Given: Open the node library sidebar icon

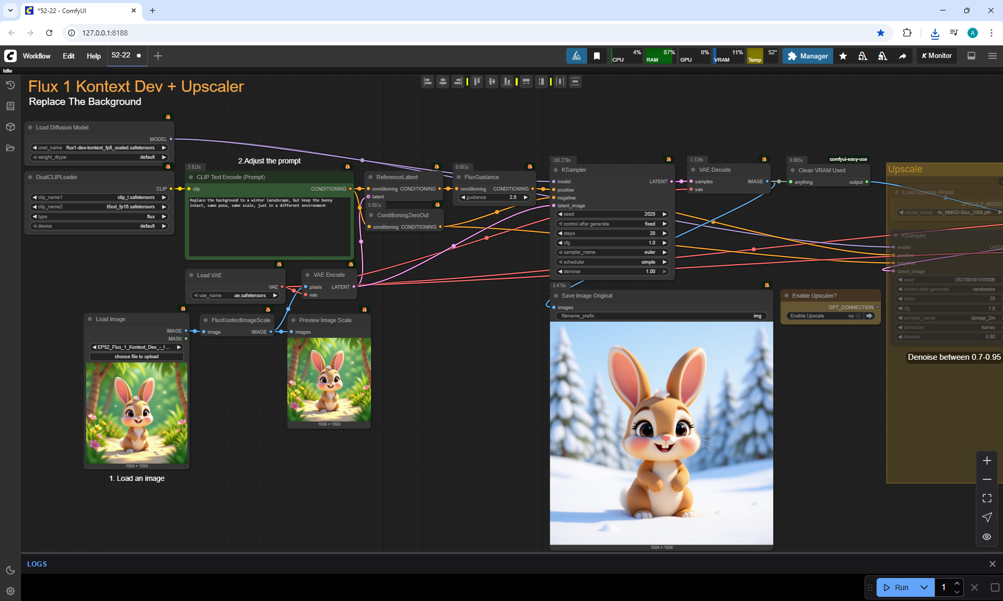Looking at the screenshot, I should click(x=10, y=106).
